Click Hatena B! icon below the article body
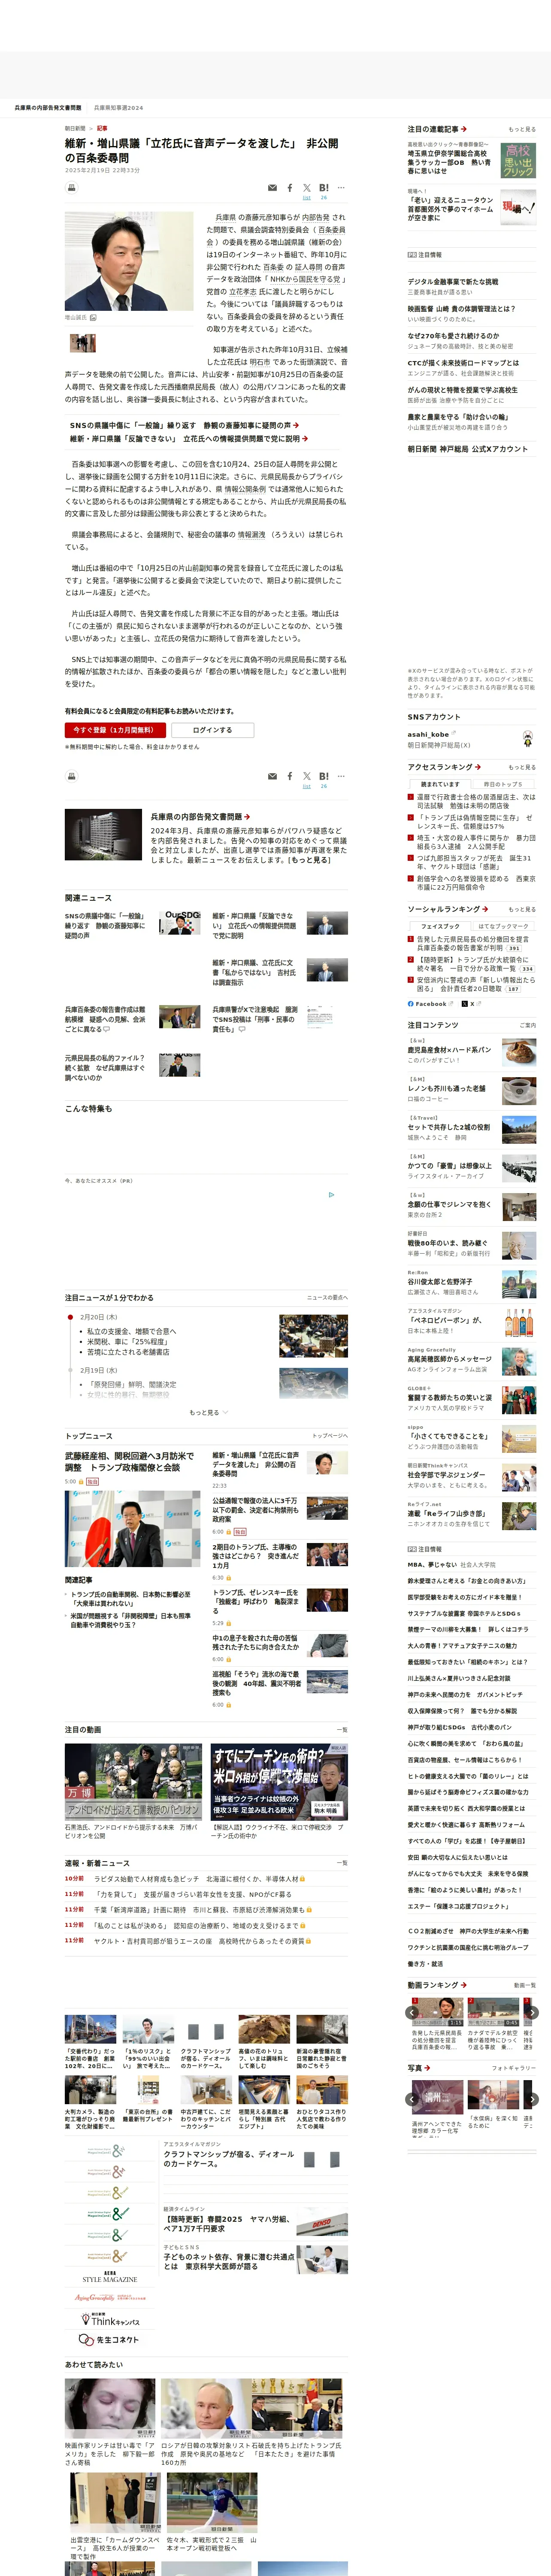Screen dimensions: 551x2576 (324, 776)
